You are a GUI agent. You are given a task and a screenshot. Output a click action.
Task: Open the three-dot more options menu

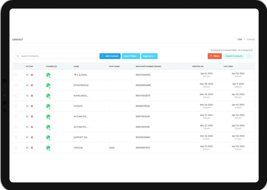249,56
